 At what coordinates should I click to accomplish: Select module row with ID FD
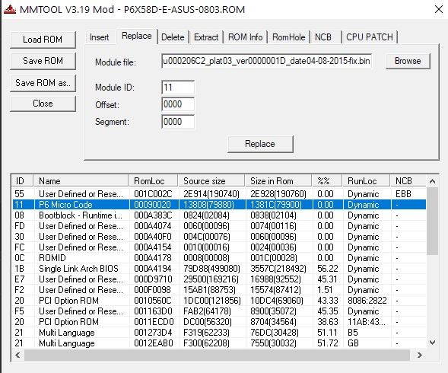219,226
